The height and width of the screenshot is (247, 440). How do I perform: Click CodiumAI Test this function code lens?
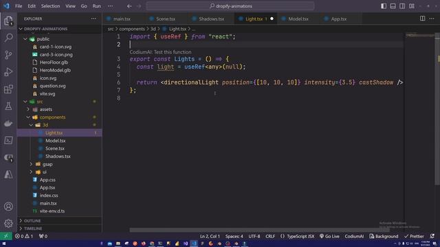coord(160,52)
